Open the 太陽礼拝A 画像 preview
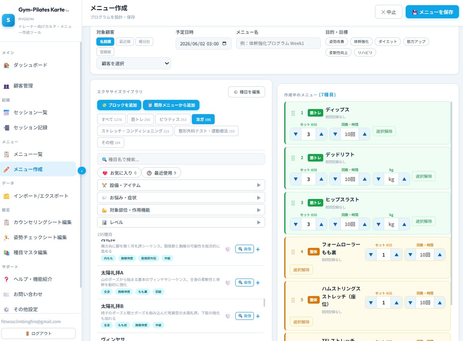This screenshot has width=463, height=341. tap(244, 283)
